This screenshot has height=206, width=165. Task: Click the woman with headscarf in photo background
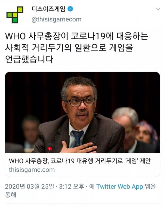(x=147, y=133)
